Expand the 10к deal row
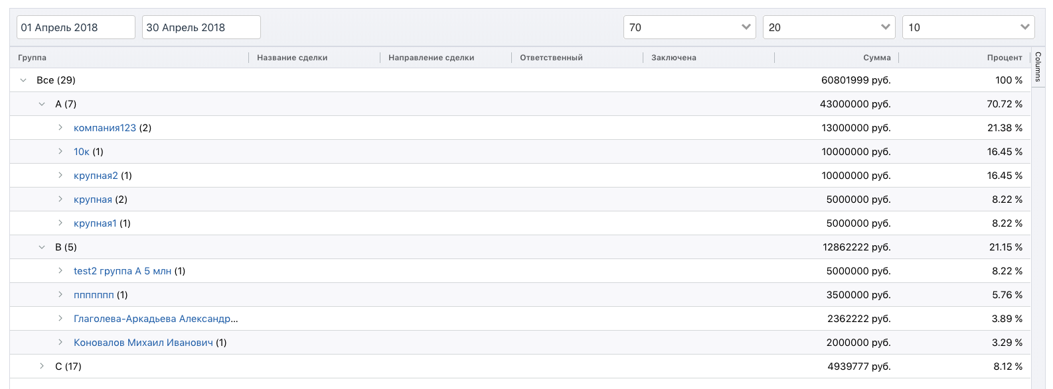The image size is (1053, 389). pos(60,152)
